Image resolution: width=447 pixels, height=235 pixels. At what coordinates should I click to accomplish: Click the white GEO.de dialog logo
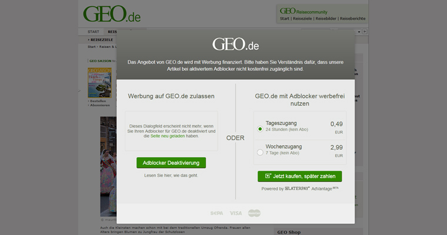coord(235,45)
